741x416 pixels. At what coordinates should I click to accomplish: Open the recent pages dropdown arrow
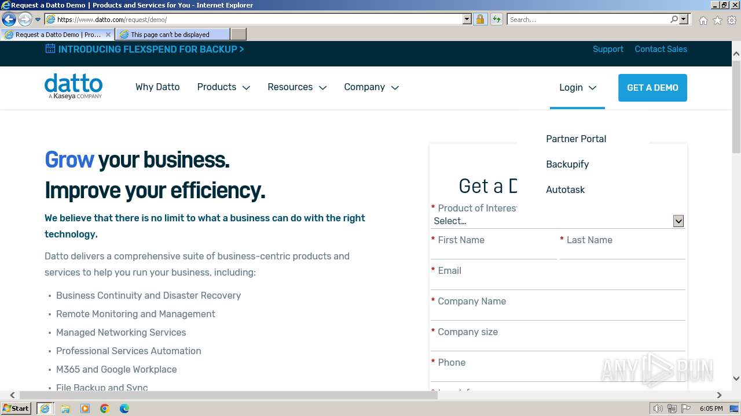38,20
